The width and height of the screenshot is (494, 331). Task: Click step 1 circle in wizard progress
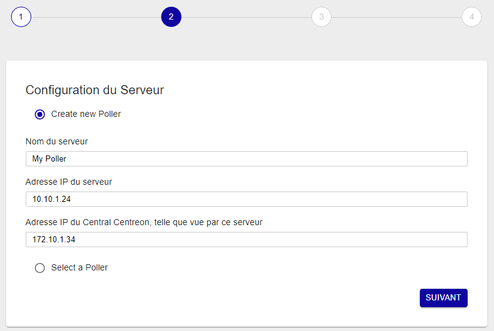(x=21, y=17)
